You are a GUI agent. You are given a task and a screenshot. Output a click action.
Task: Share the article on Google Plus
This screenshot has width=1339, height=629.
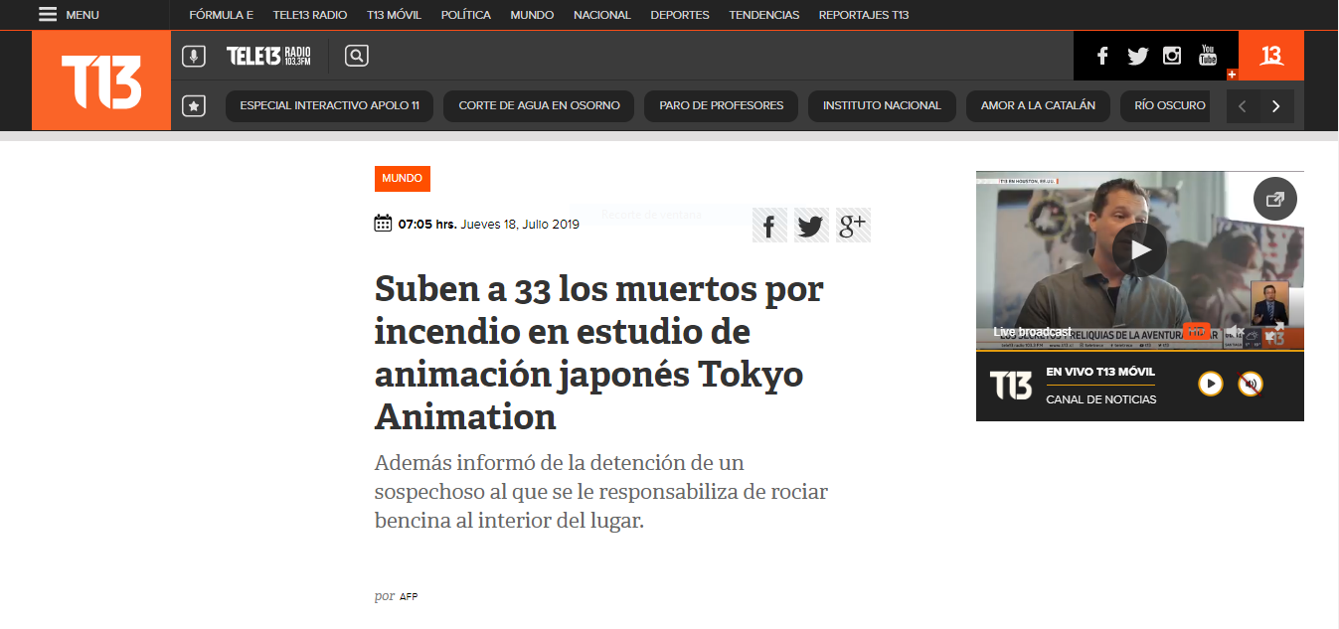[853, 226]
